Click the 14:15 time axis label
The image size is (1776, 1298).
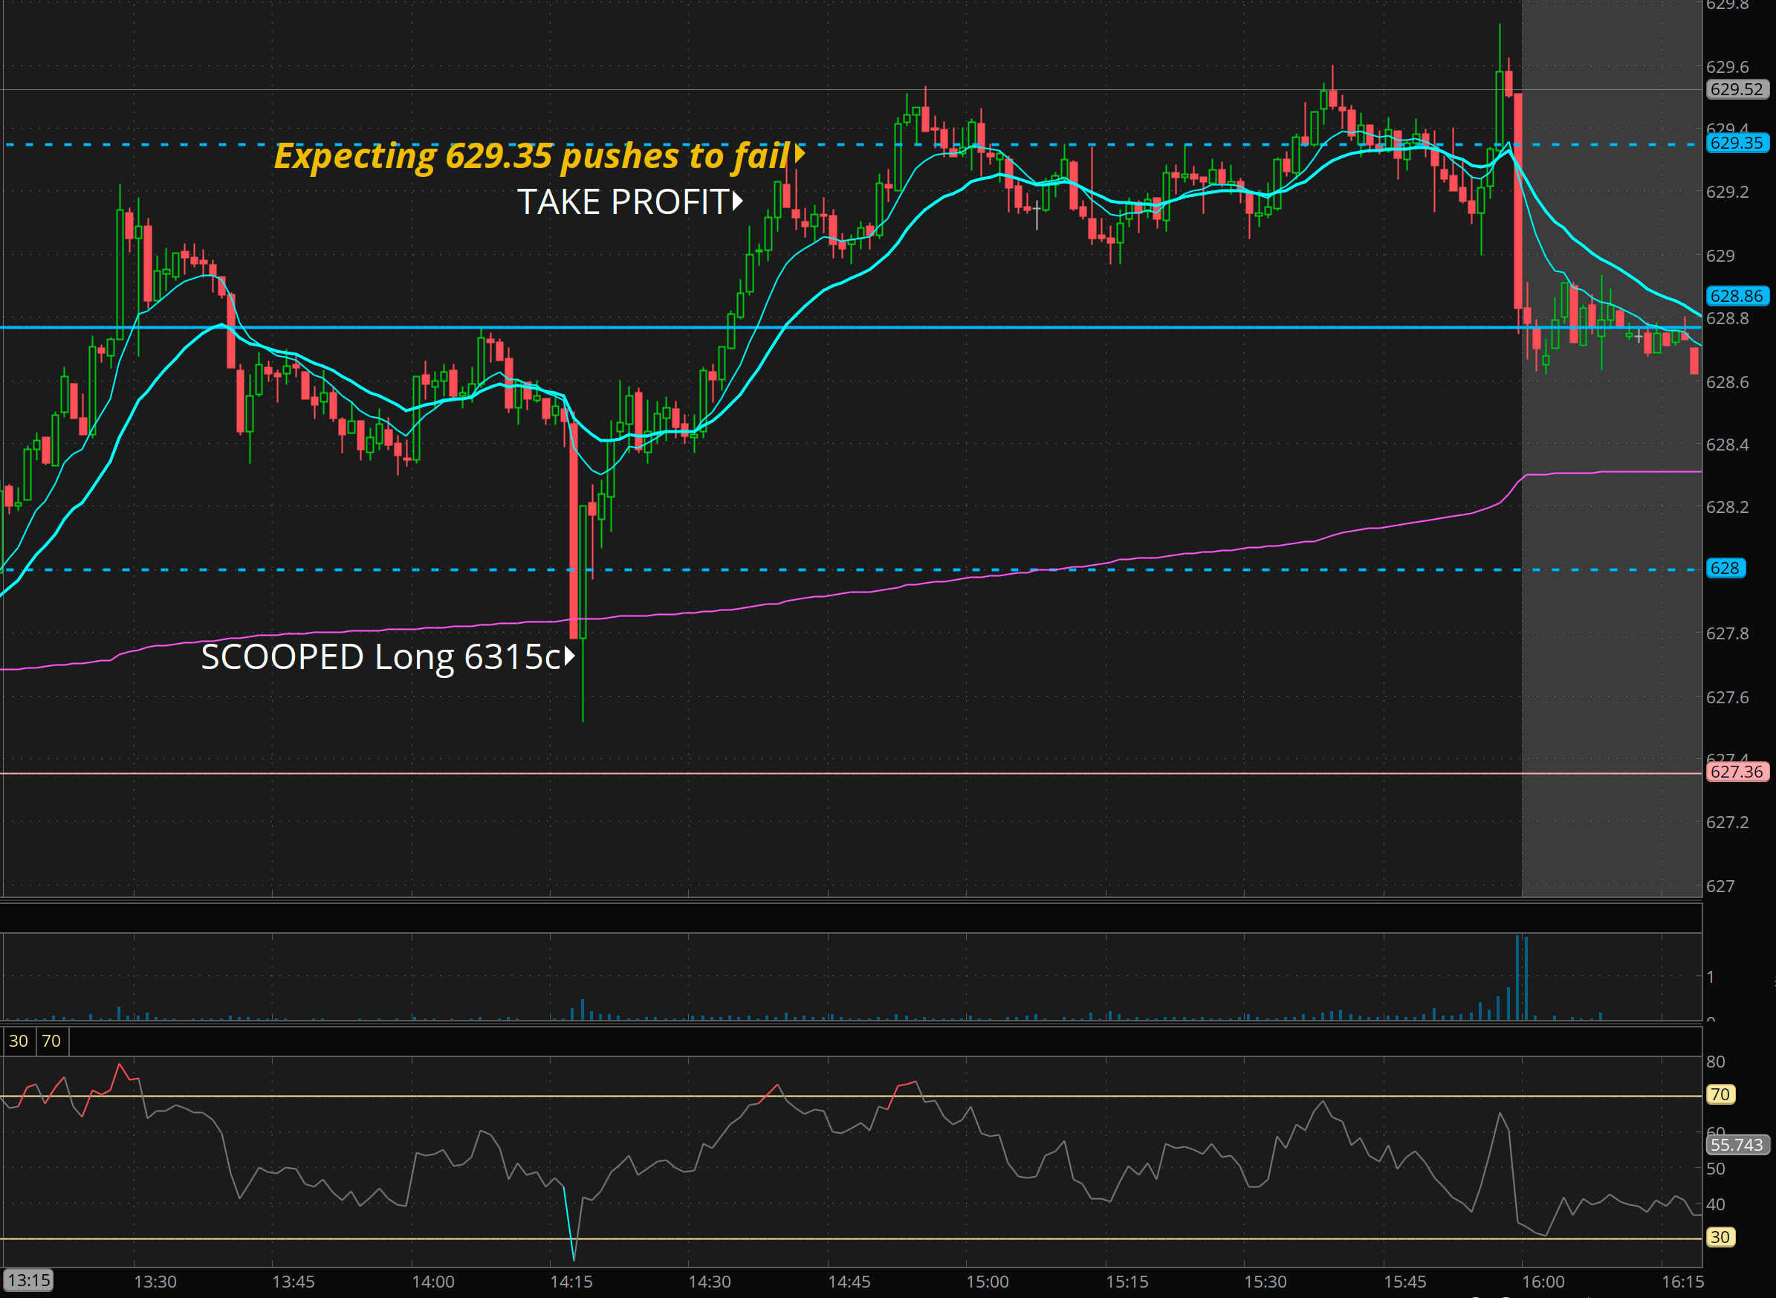571,1282
